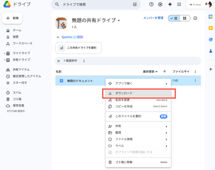Expand the My Drive tree item
The image size is (215, 170).
(4, 53)
